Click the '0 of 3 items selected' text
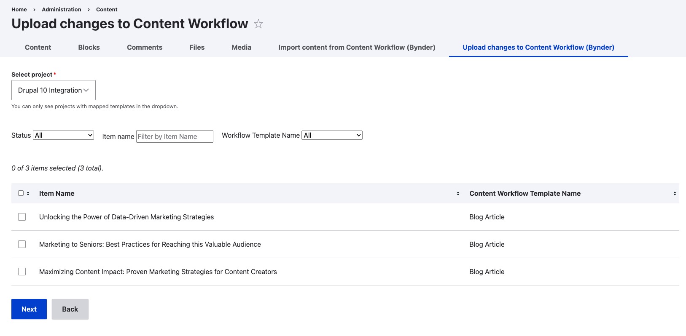The image size is (686, 336). pyautogui.click(x=57, y=168)
